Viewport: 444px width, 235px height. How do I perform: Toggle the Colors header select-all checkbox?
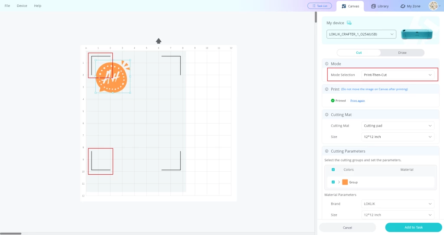click(x=333, y=170)
